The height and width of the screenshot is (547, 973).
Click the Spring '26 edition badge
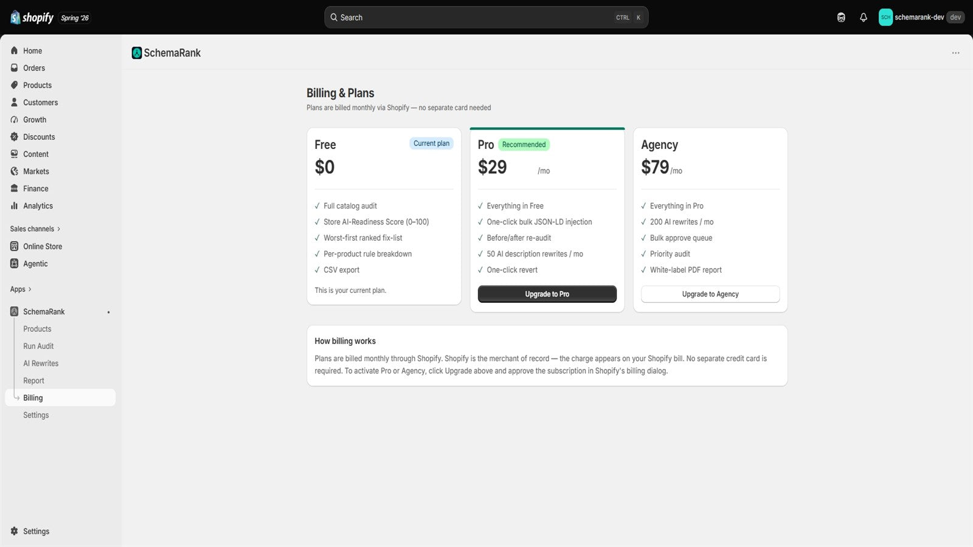pyautogui.click(x=75, y=18)
